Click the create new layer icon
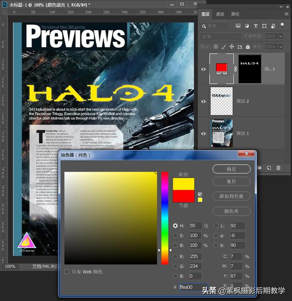 (269, 168)
